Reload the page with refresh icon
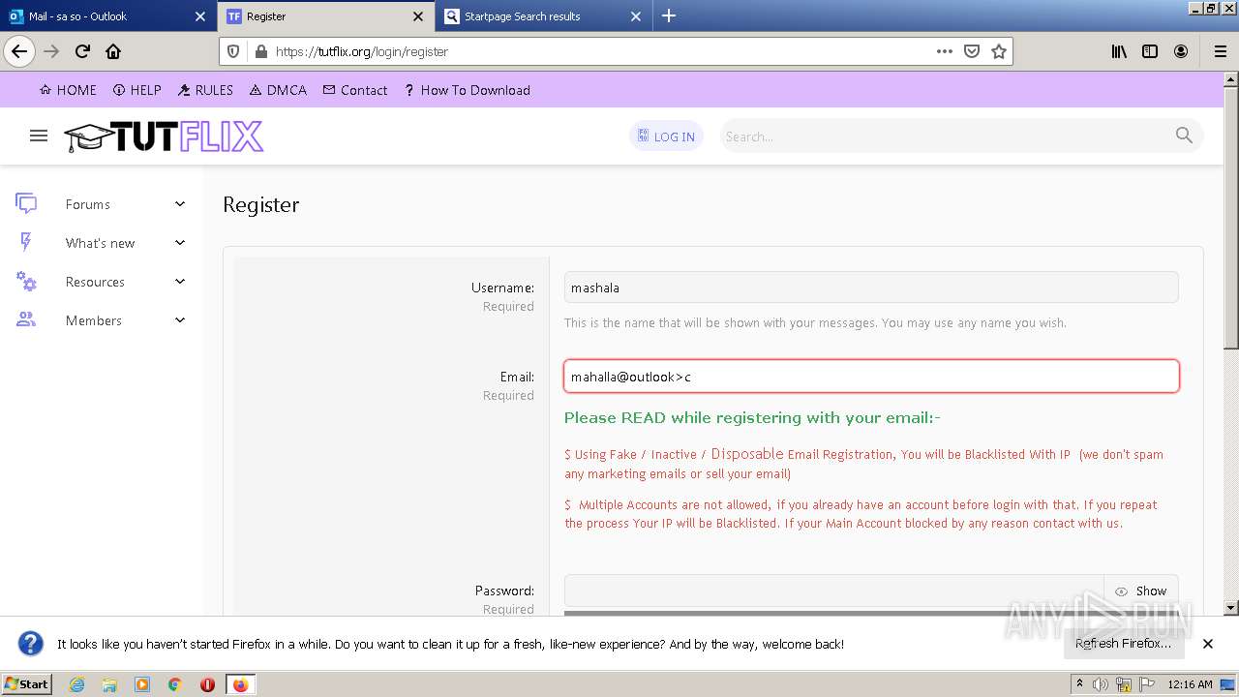 pyautogui.click(x=82, y=51)
